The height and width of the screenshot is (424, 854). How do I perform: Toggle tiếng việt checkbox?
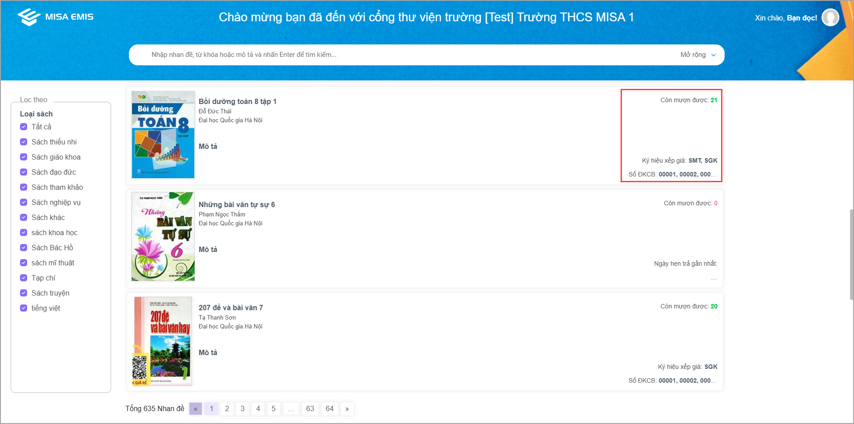pyautogui.click(x=24, y=308)
